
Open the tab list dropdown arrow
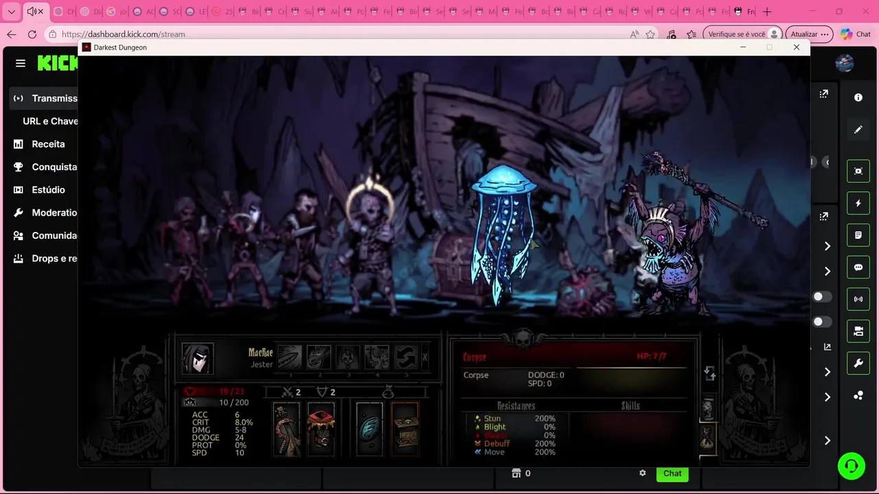pyautogui.click(x=11, y=12)
